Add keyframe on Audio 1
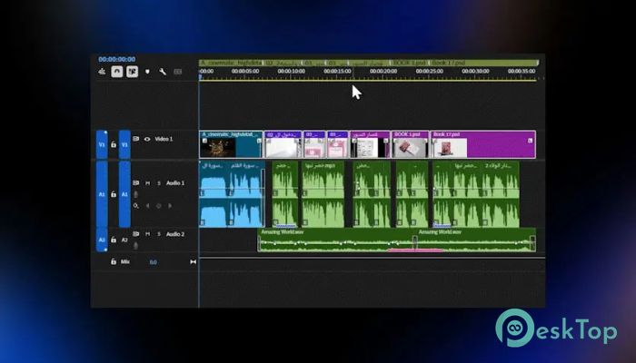Viewport: 636px width, 363px height. 159,206
